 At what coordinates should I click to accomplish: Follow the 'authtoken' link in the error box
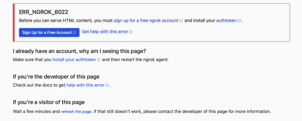click(226, 21)
